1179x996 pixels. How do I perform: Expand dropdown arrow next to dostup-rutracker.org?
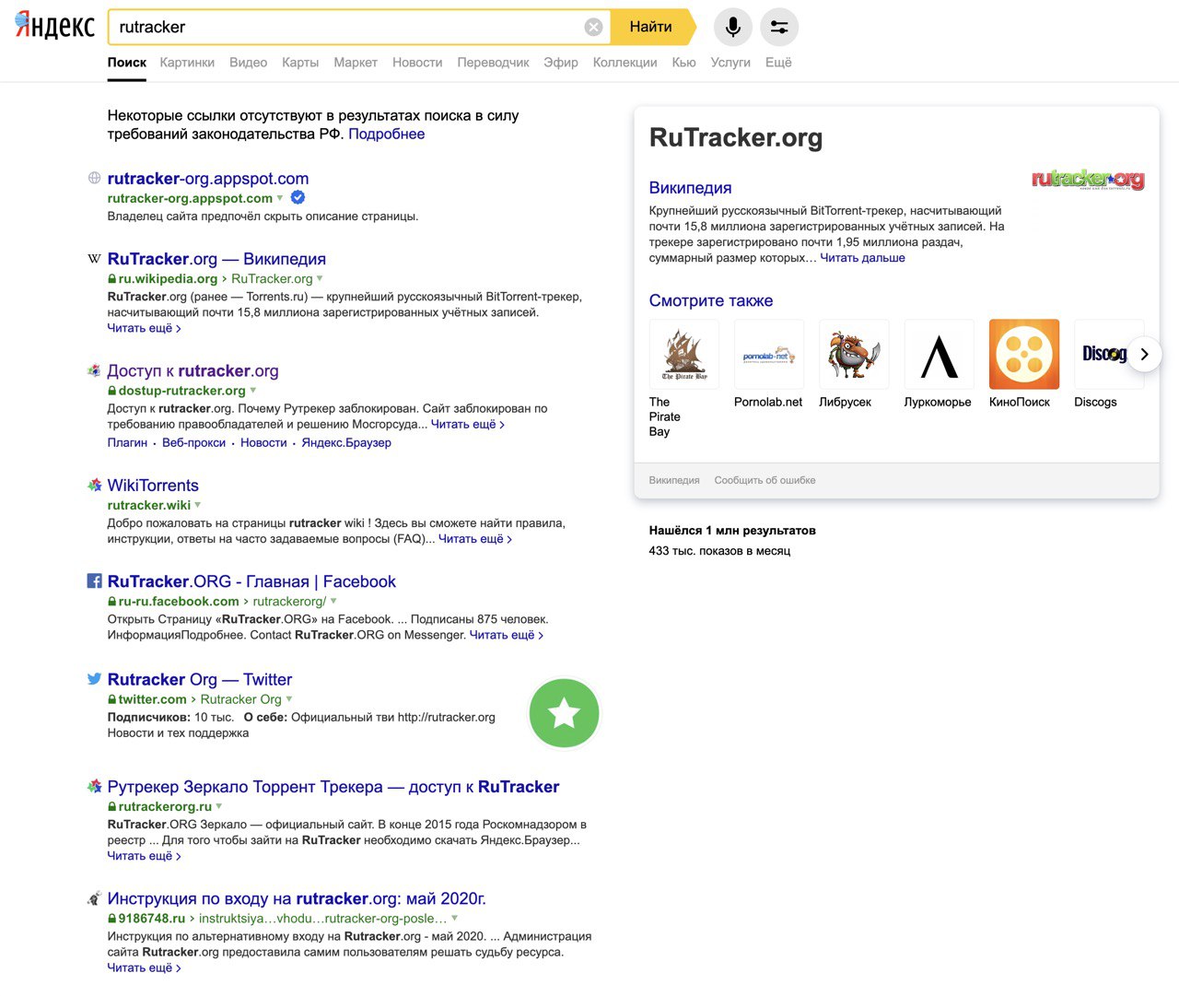click(x=252, y=391)
